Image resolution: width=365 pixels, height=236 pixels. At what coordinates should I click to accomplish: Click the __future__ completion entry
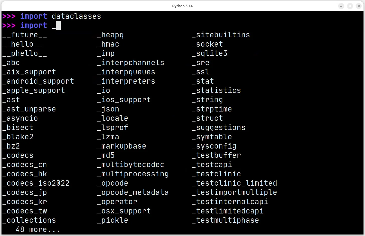coord(25,35)
